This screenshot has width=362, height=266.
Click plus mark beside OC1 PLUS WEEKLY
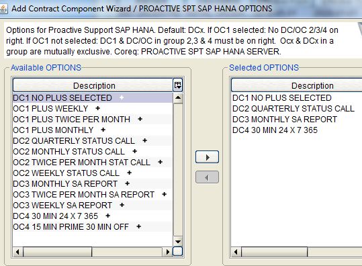pos(97,108)
